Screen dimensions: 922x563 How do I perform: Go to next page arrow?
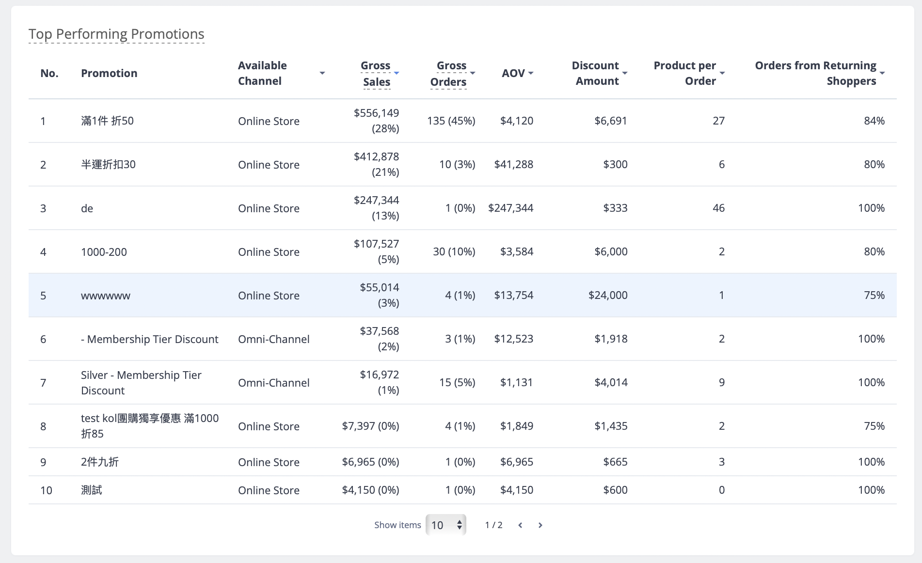click(540, 525)
